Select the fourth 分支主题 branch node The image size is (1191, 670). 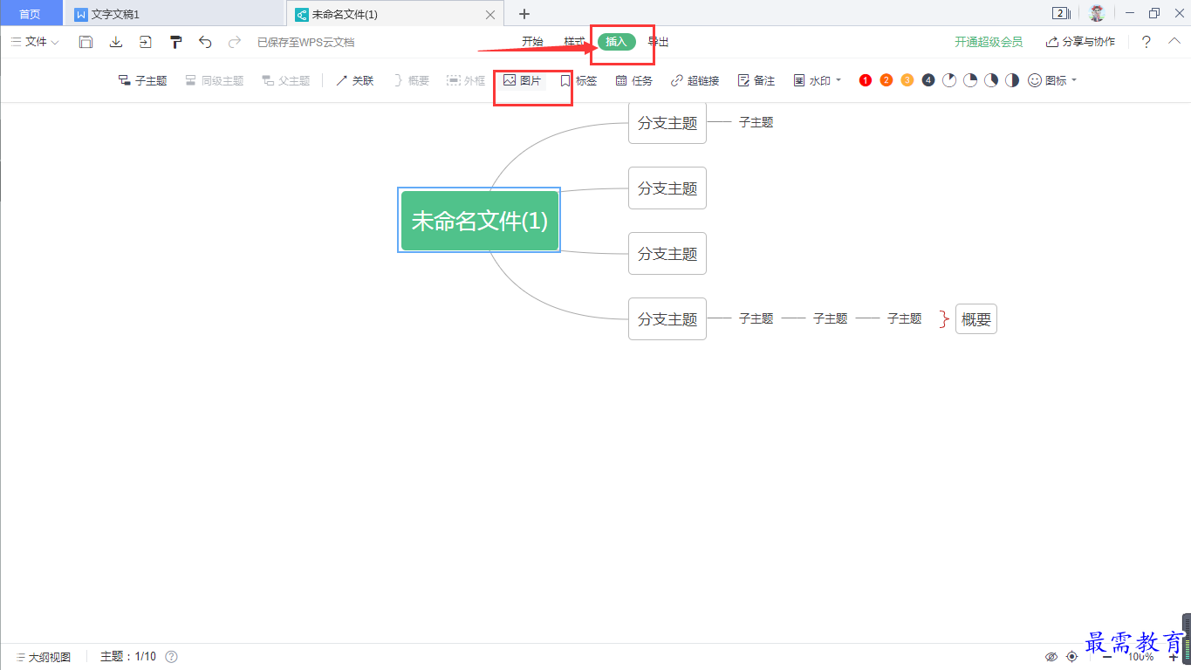[x=667, y=319]
